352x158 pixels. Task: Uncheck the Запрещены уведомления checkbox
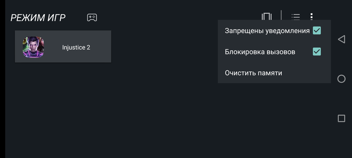point(317,30)
